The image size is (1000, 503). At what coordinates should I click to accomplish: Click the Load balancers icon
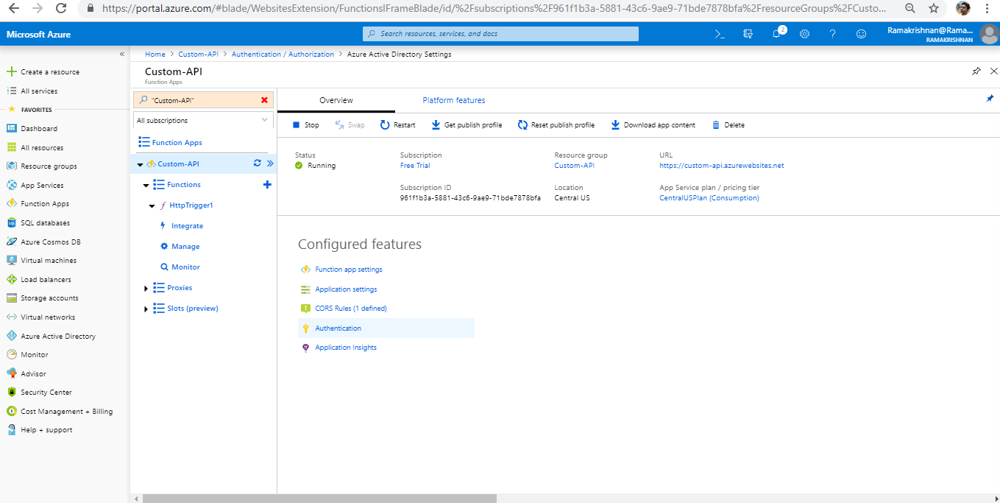12,279
